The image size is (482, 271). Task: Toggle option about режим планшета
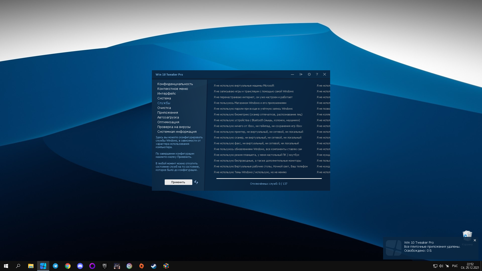[x=256, y=155]
